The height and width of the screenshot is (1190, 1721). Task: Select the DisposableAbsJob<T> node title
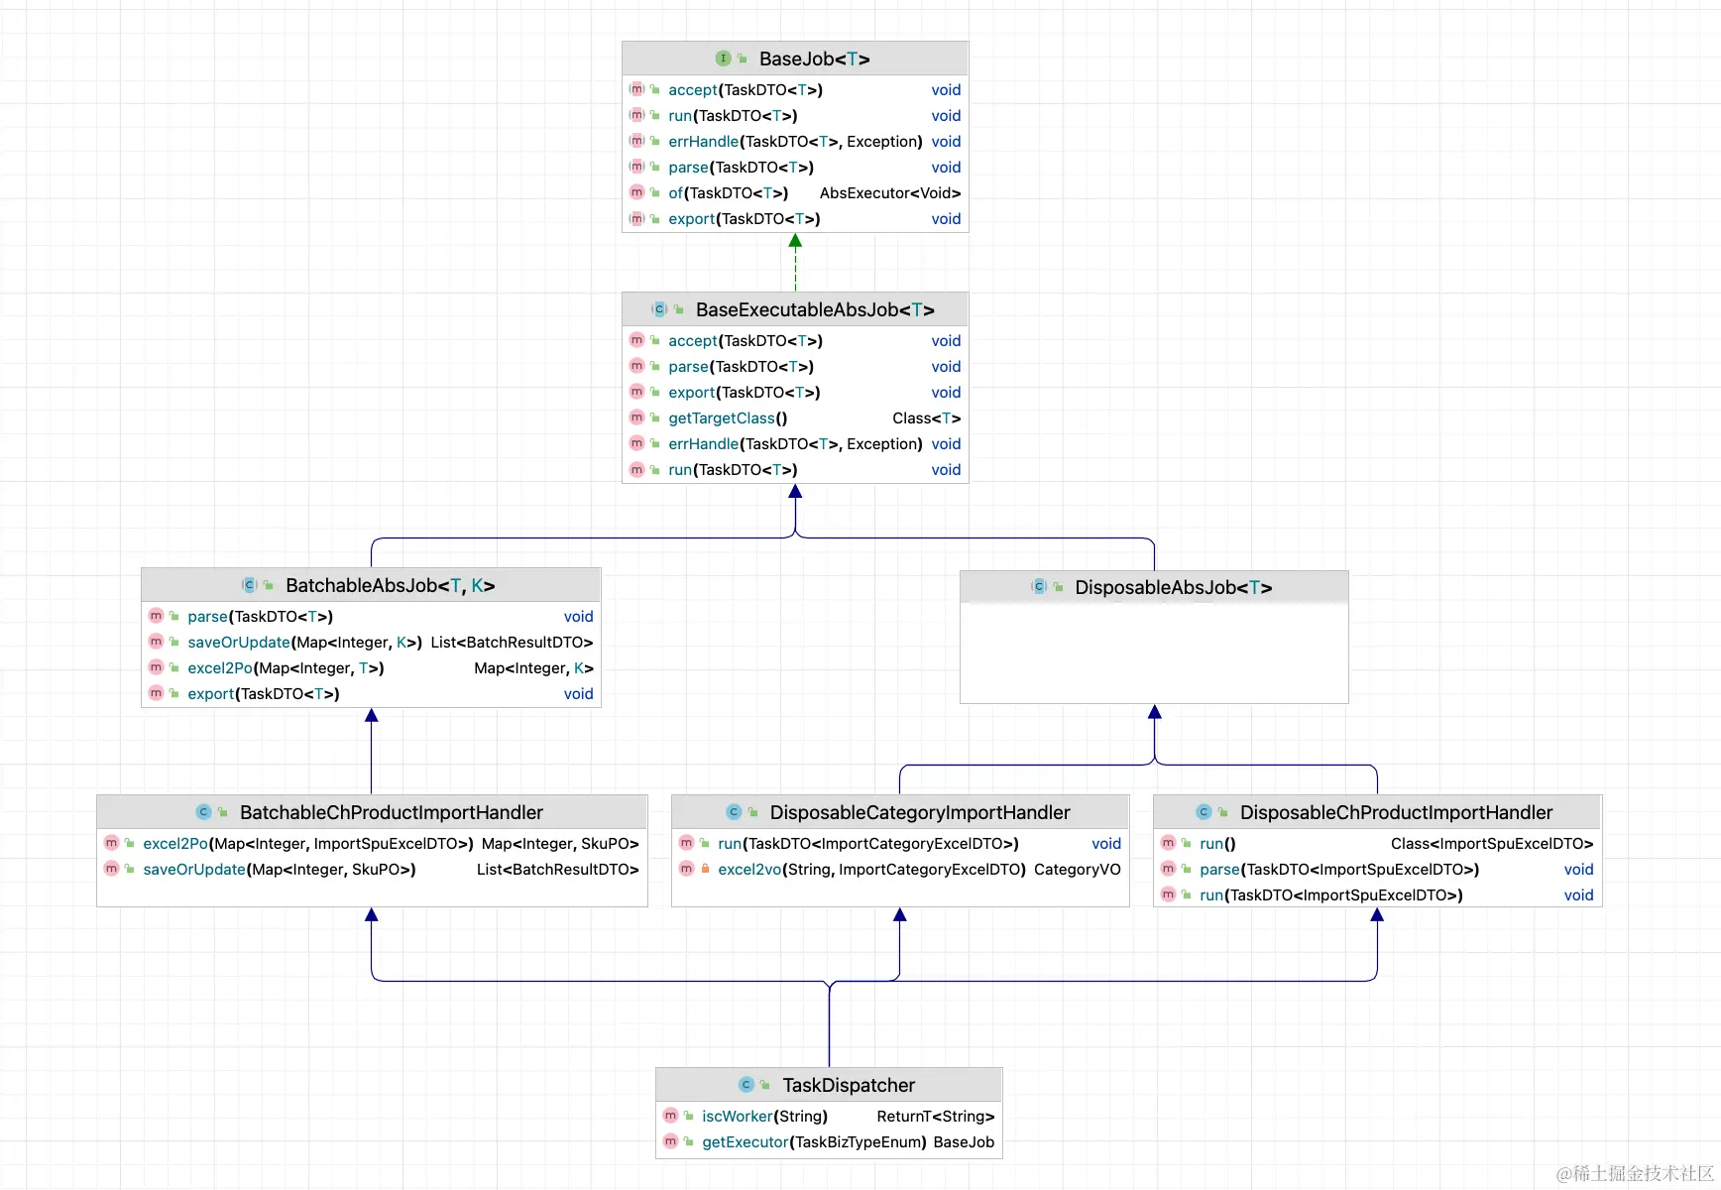1174,587
